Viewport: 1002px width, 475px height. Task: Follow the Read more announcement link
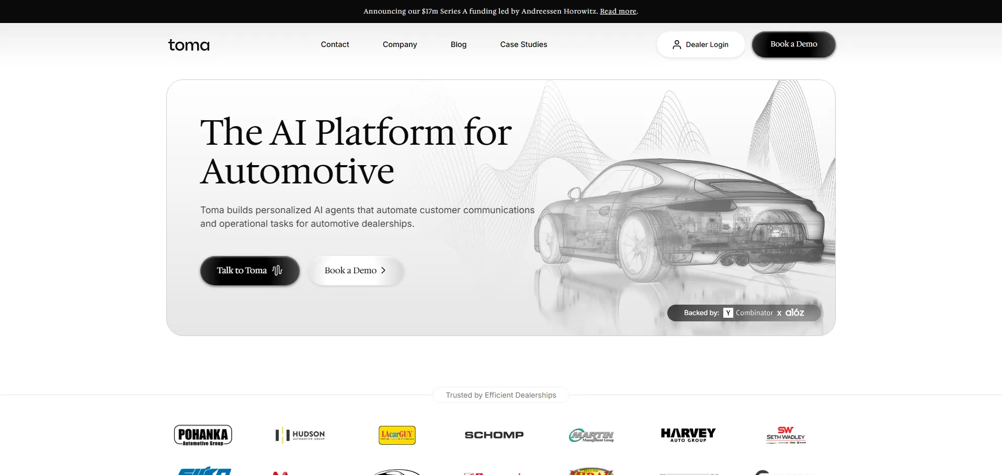(x=618, y=11)
